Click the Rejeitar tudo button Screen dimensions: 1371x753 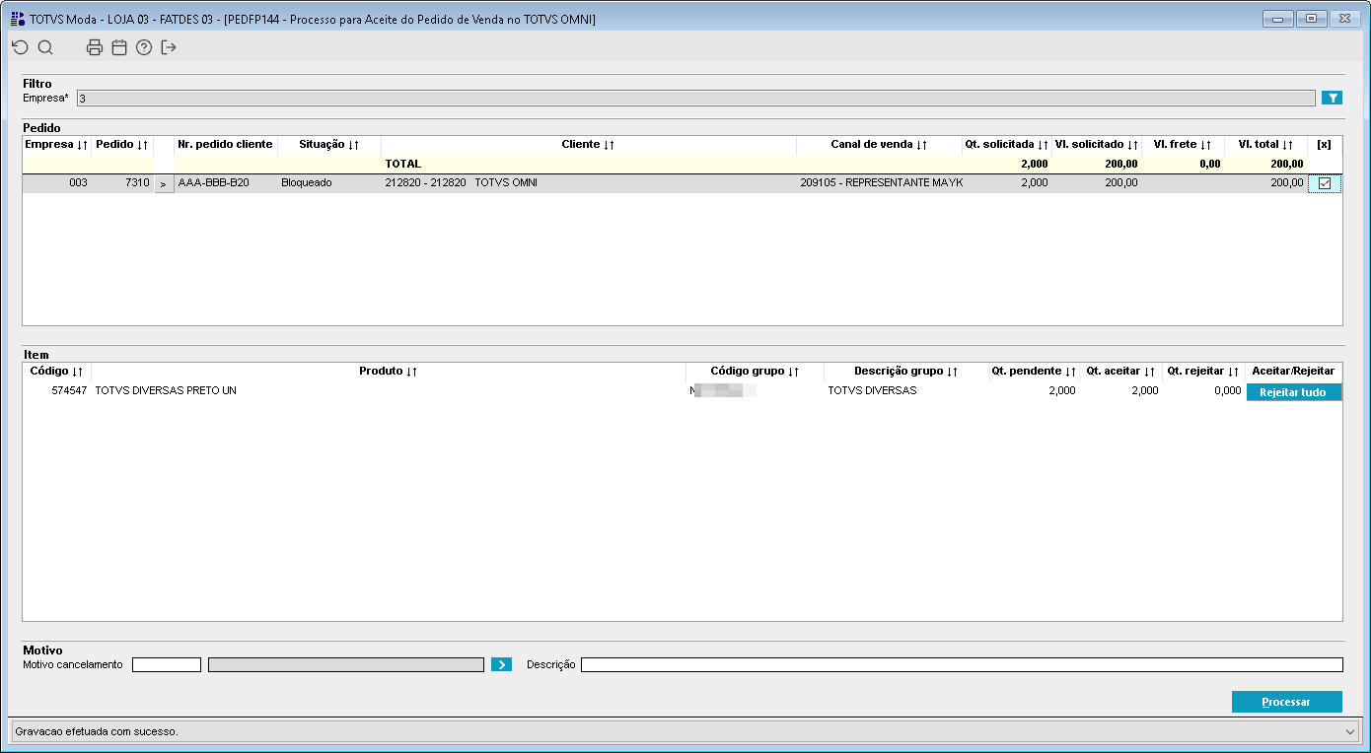1294,392
